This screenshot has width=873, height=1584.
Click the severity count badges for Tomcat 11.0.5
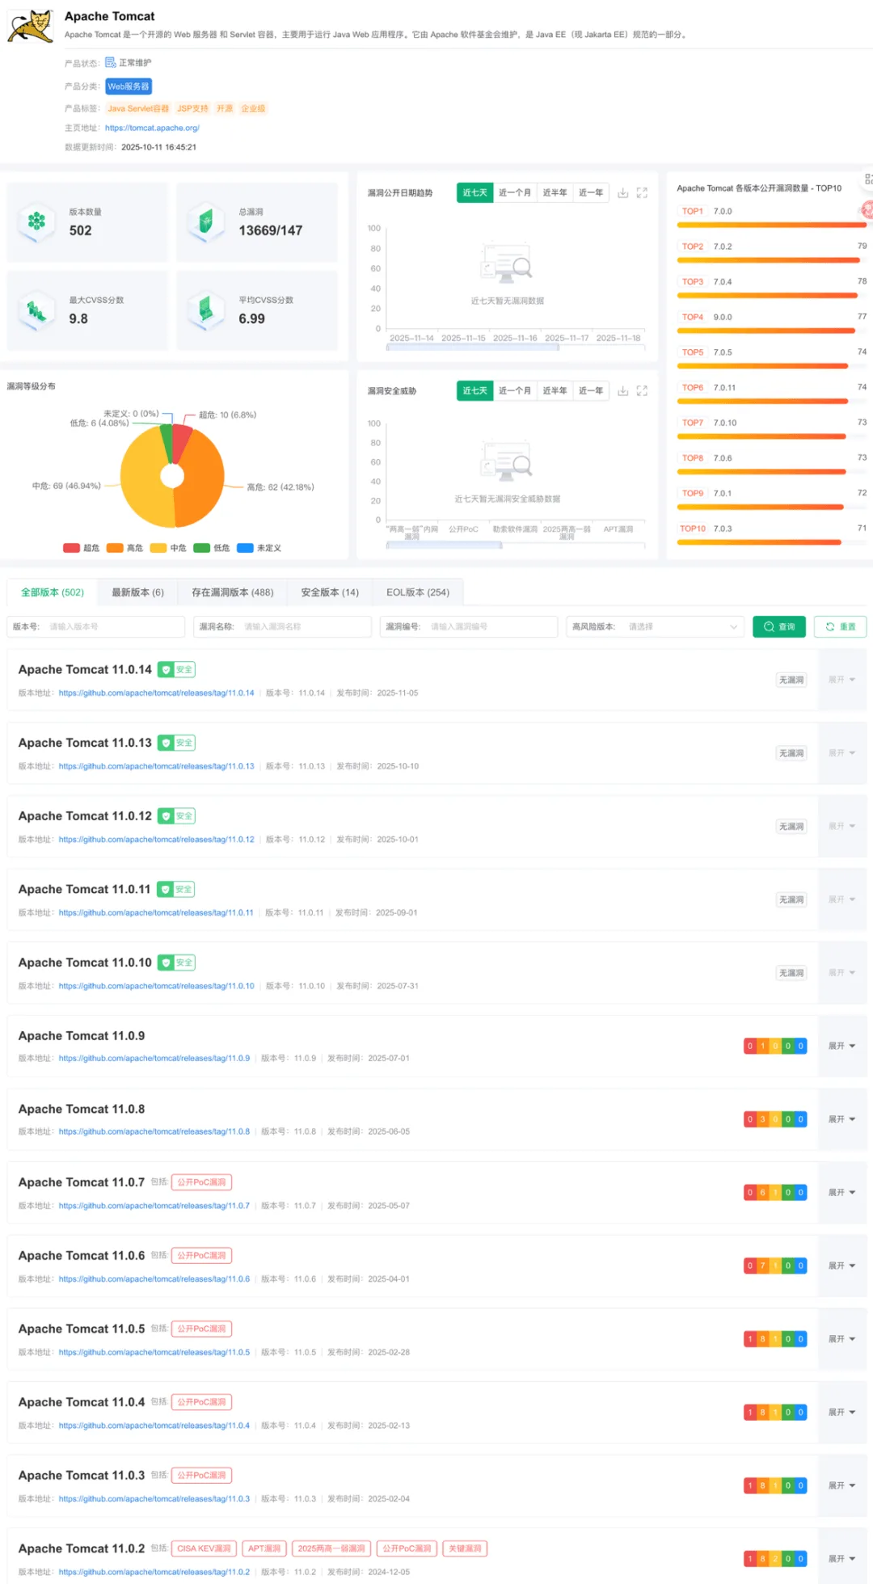tap(775, 1339)
